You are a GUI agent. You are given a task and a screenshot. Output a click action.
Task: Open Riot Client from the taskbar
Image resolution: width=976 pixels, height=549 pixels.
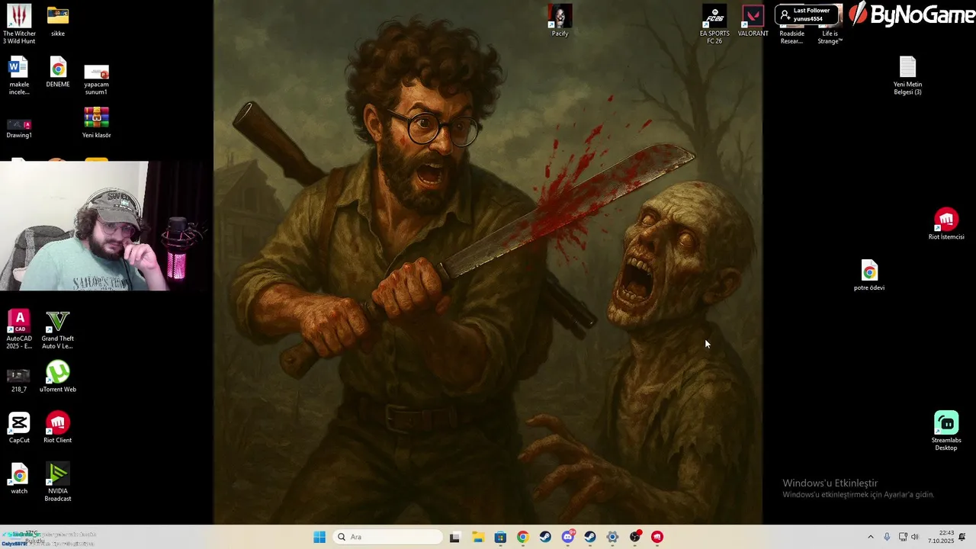pyautogui.click(x=657, y=537)
